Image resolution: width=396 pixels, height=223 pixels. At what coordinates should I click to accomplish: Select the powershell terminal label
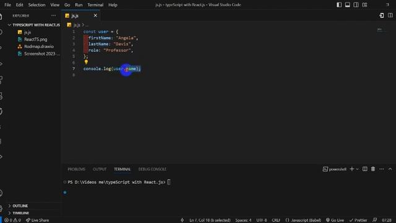334,169
